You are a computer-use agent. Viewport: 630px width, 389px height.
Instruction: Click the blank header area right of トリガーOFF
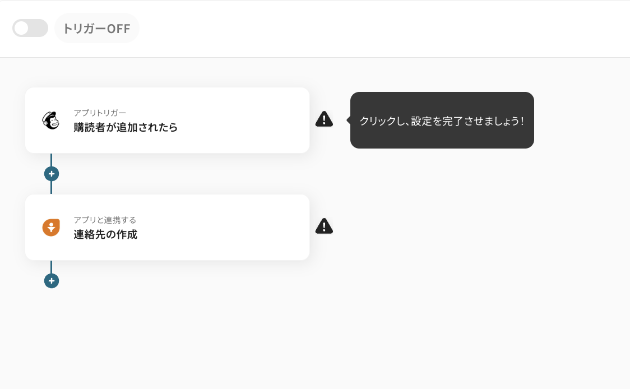click(381, 29)
